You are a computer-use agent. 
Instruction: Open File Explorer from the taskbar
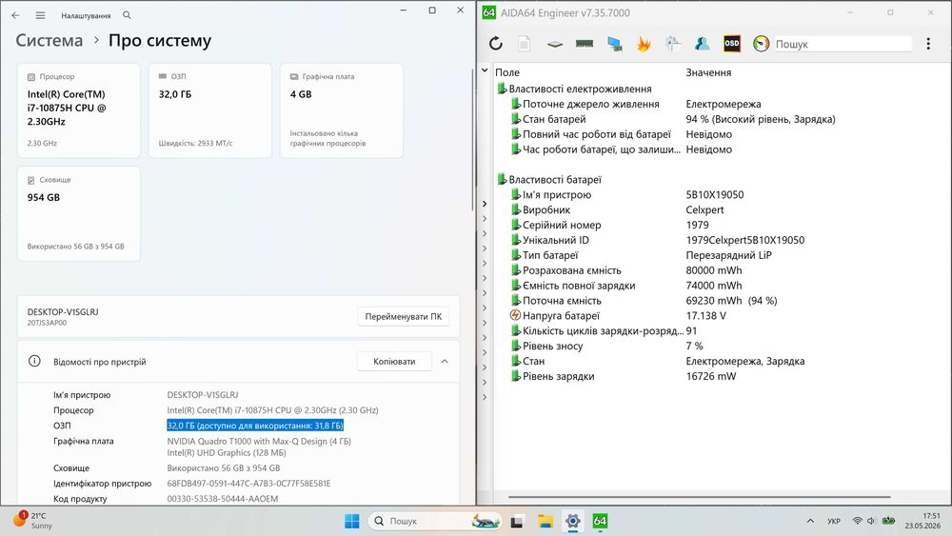point(545,521)
